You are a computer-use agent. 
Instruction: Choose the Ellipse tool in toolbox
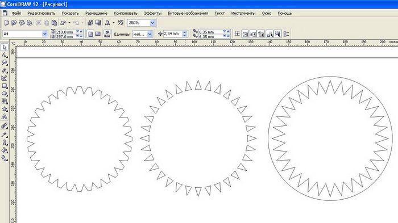point(5,94)
